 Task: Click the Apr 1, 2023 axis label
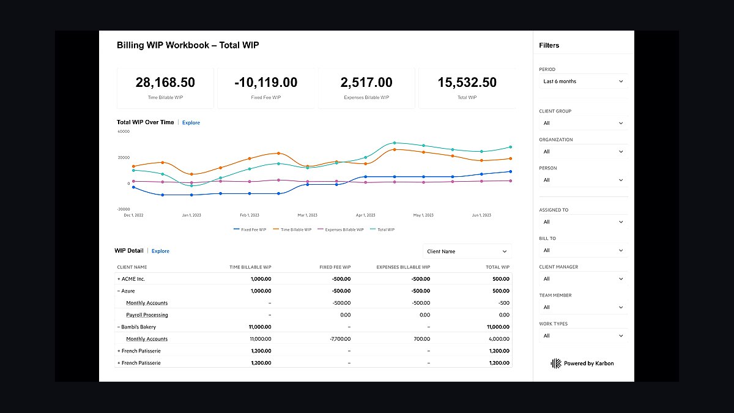click(366, 215)
